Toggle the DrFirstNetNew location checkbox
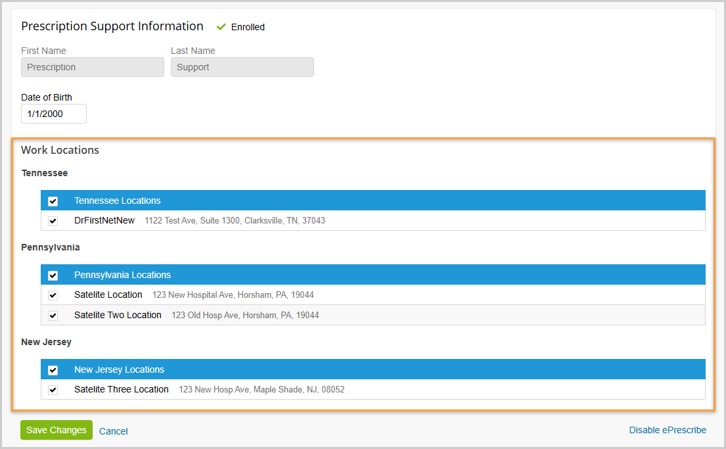Image resolution: width=726 pixels, height=449 pixels. (x=53, y=221)
